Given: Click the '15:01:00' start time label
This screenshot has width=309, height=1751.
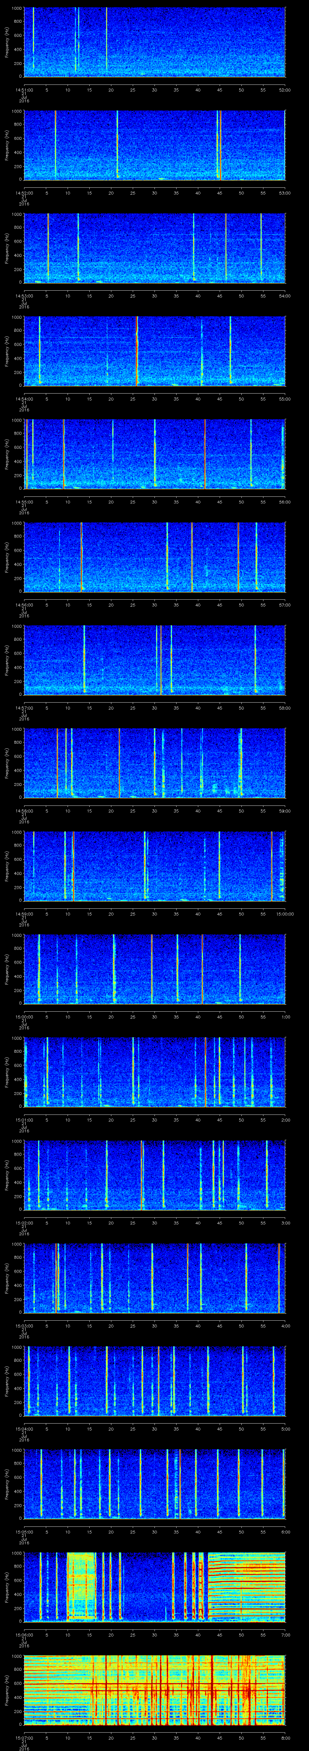Looking at the screenshot, I should point(24,1120).
